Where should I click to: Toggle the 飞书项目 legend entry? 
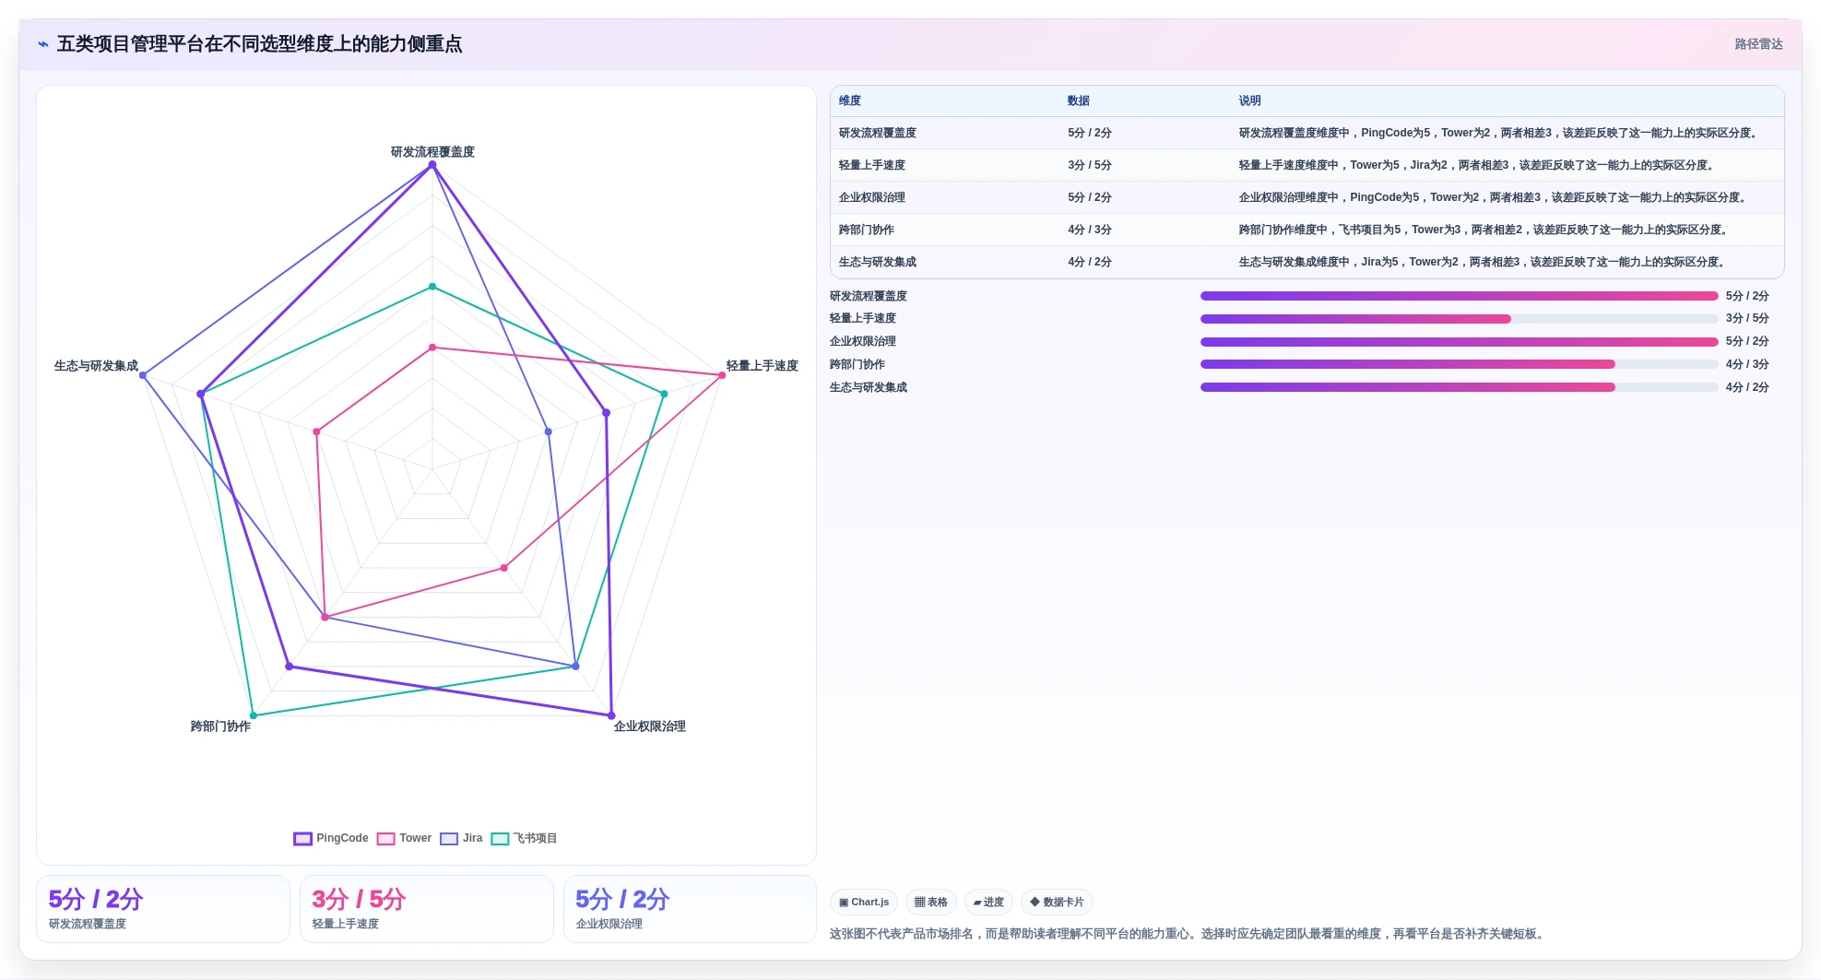click(525, 838)
